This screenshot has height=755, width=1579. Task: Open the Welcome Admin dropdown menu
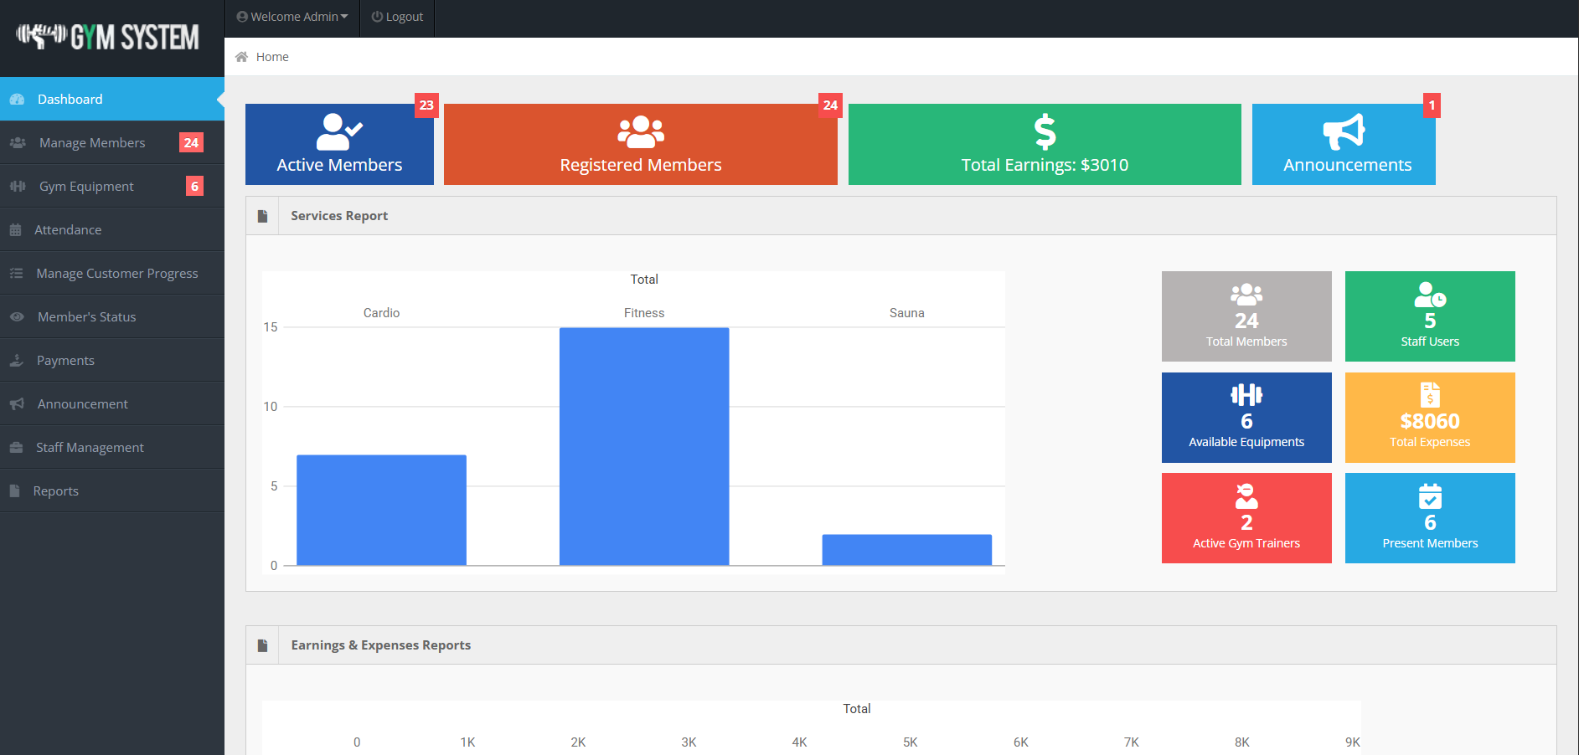[292, 17]
